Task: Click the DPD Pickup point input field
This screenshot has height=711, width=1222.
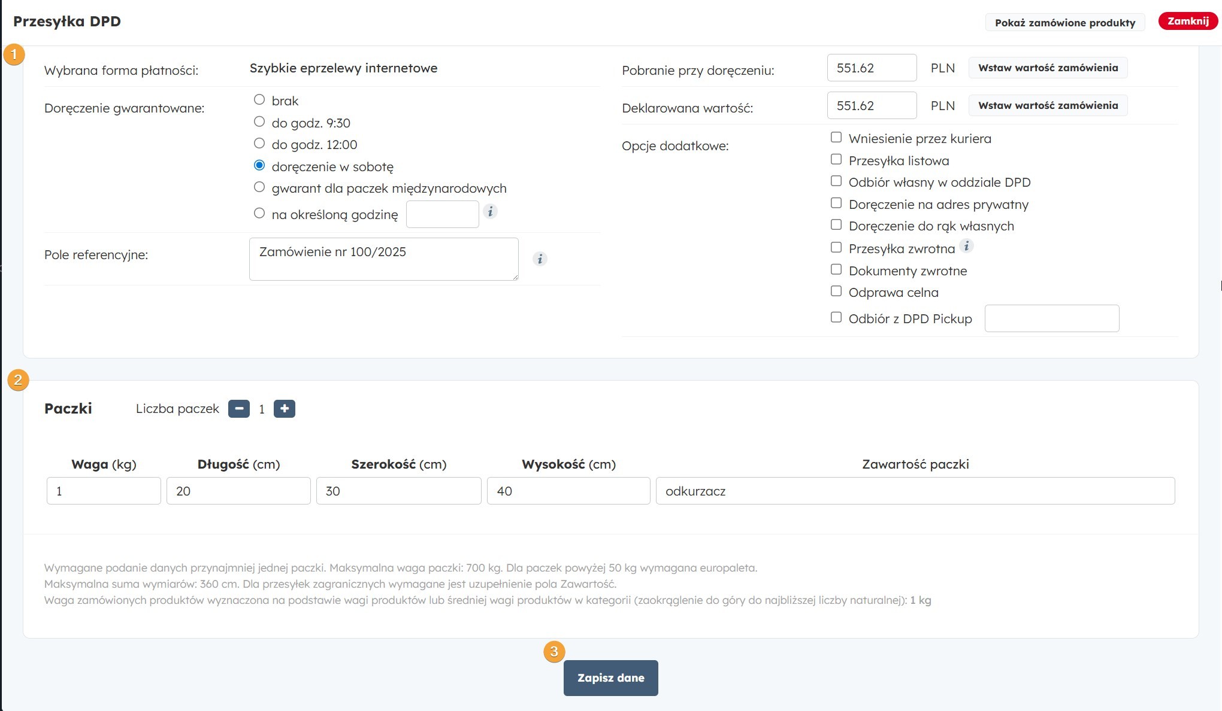Action: click(1051, 318)
